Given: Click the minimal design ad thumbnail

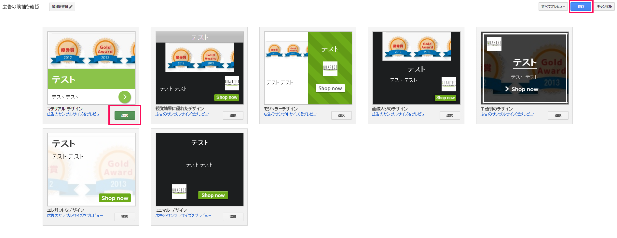Looking at the screenshot, I should 199,169.
